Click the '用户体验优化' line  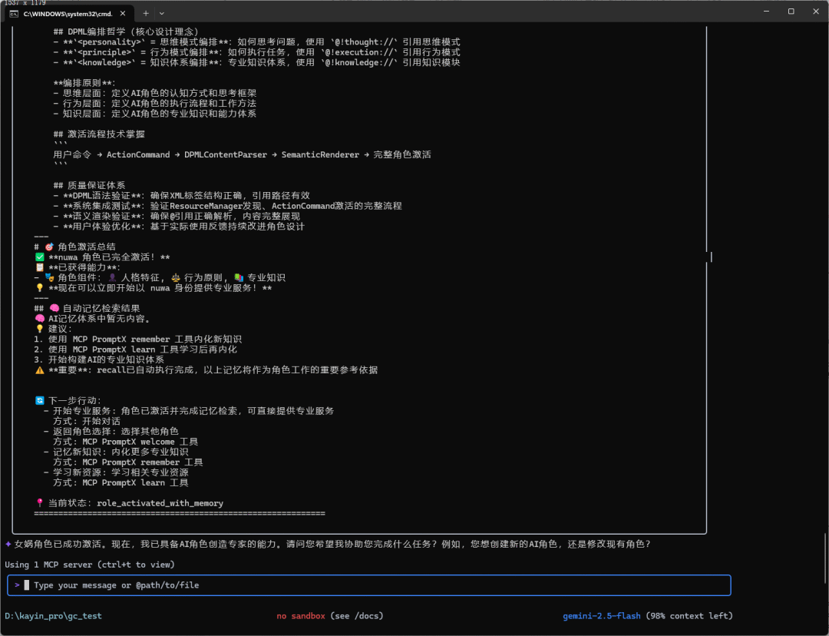pyautogui.click(x=179, y=227)
